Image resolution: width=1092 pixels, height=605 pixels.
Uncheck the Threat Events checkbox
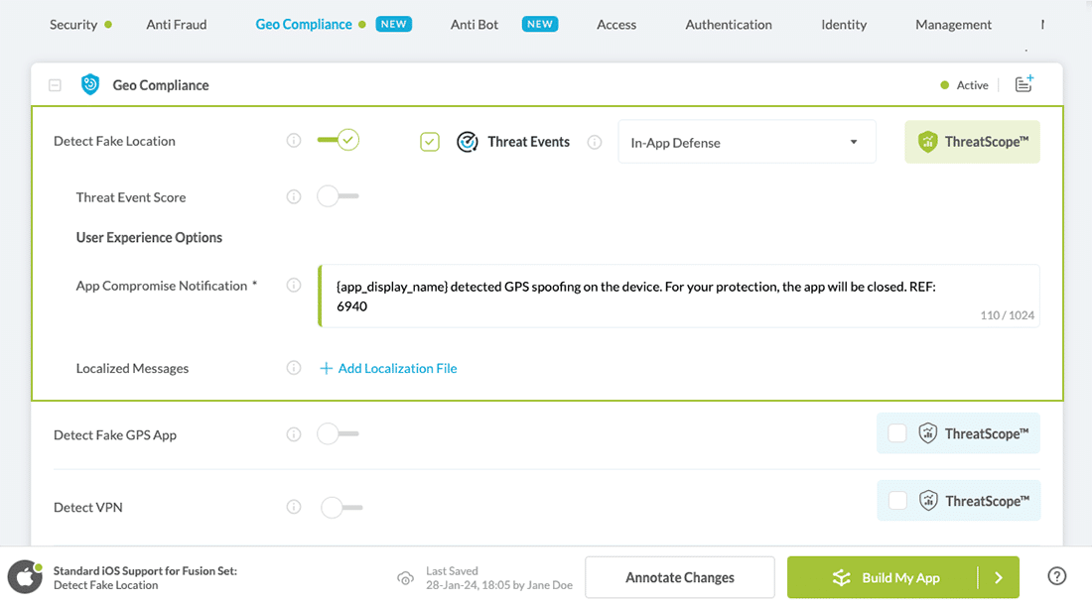click(x=429, y=142)
